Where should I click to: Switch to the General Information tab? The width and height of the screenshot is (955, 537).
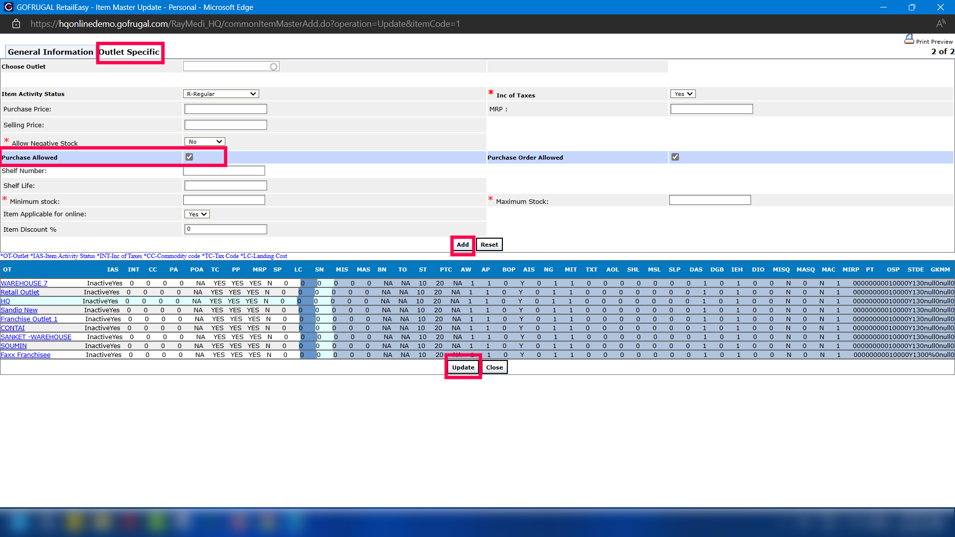point(50,52)
